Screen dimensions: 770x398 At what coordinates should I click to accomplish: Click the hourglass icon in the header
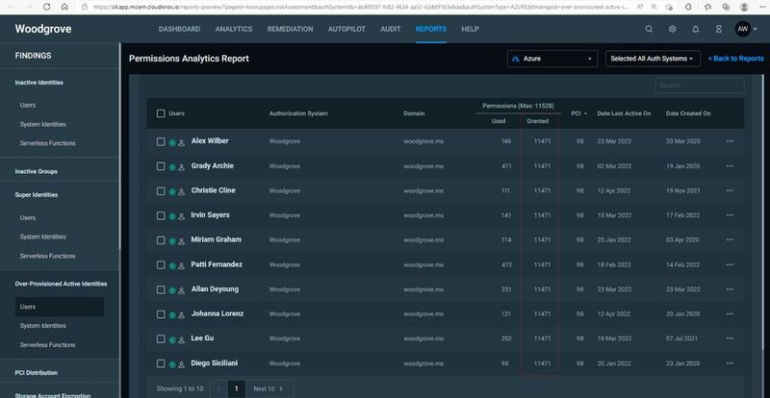719,29
